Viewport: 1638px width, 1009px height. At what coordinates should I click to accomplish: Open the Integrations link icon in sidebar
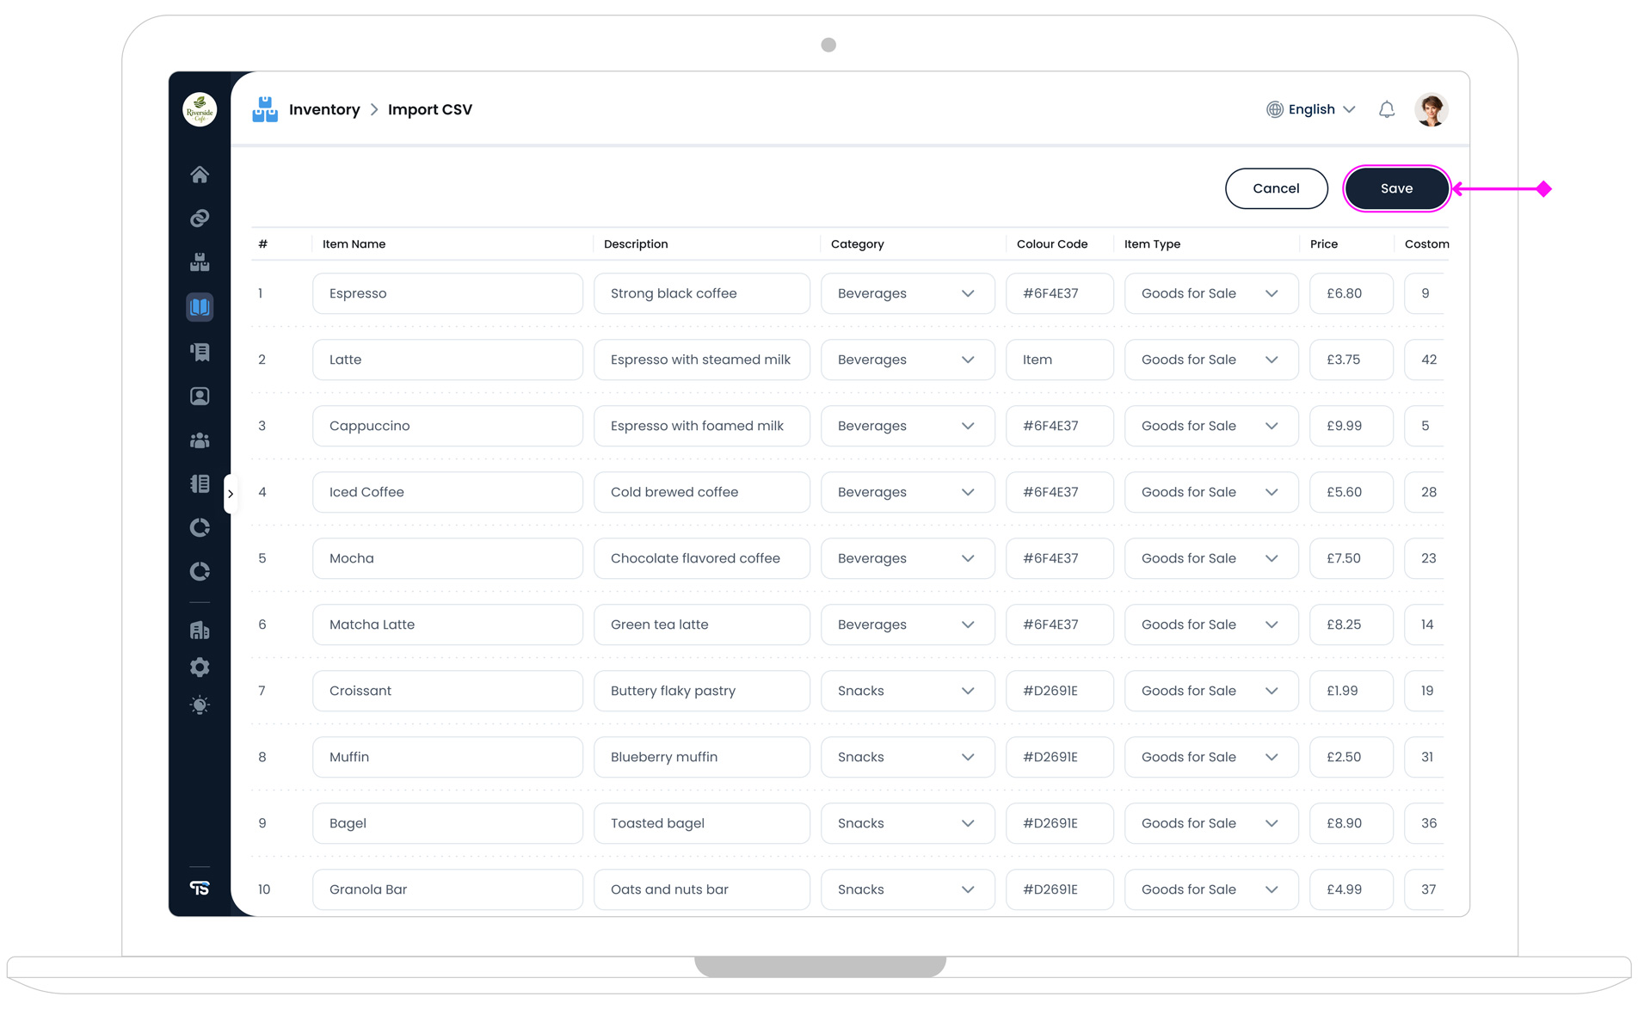pos(200,218)
